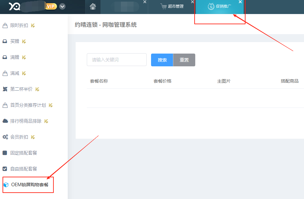304x199 pixels.
Task: Click the blue cube icon beside OEM锁屏购物套餐
Action: [x=6, y=185]
